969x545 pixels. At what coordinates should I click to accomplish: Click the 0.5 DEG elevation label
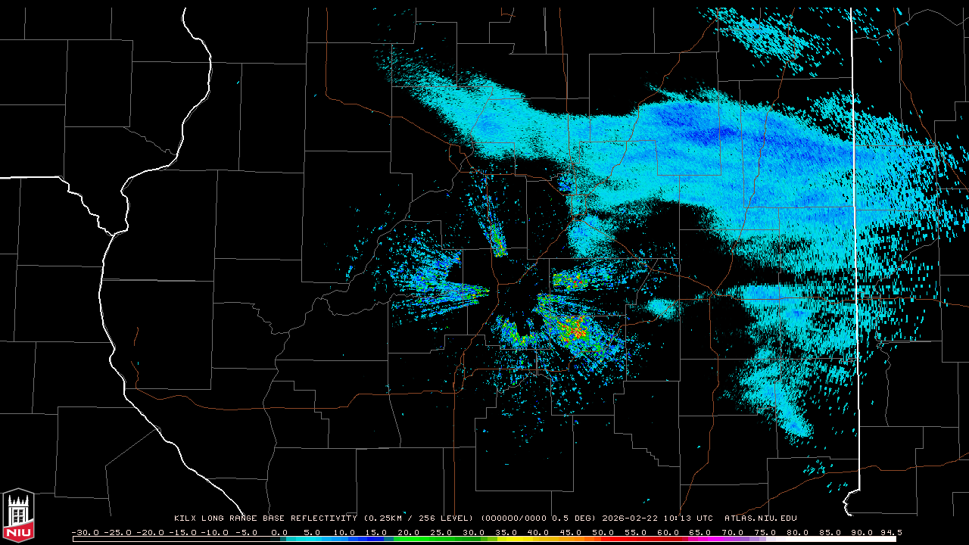pos(578,519)
